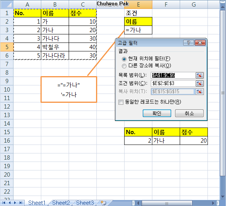Click the horizontal scrollbar left arrow
The image size is (226, 206).
138,203
